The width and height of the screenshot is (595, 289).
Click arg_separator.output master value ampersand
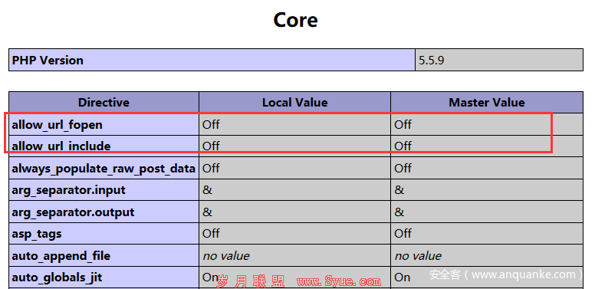click(399, 212)
